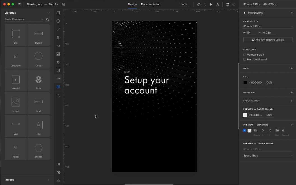The width and height of the screenshot is (296, 185).
Task: Click the fill hex field 000000
Action: (256, 83)
